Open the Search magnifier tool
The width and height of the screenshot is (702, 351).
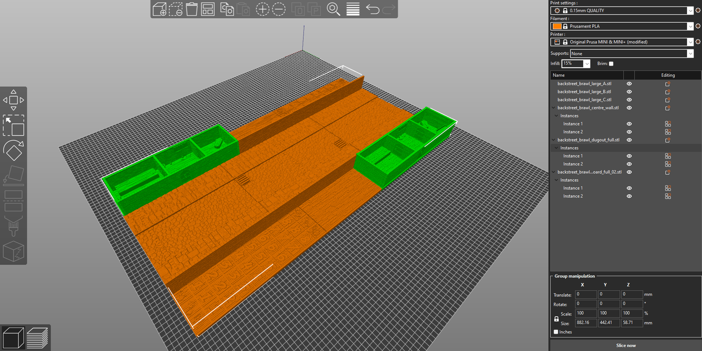(333, 9)
